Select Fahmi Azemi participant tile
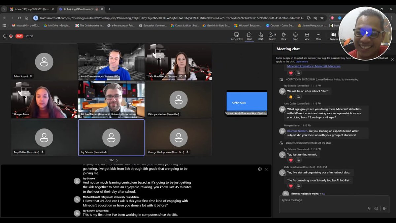Screen dimensions: 396x223 pyautogui.click(x=44, y=62)
